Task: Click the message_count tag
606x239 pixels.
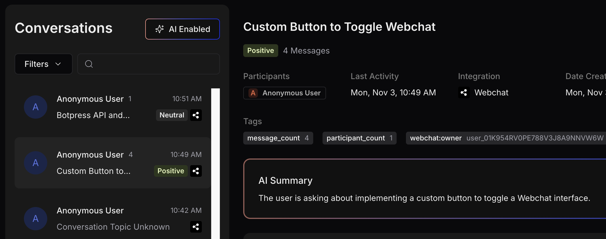Action: click(x=278, y=138)
